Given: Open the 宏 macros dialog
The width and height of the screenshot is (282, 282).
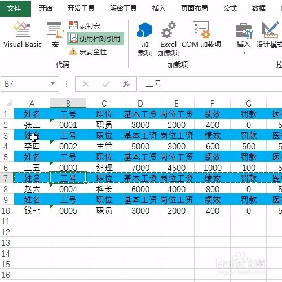Looking at the screenshot, I should pyautogui.click(x=55, y=35).
